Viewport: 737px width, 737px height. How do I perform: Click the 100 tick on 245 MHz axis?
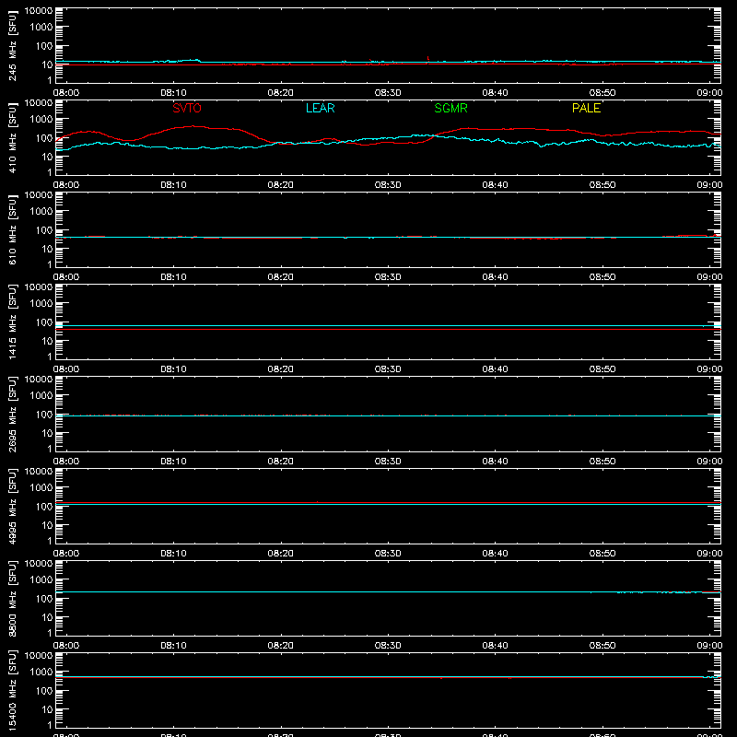point(44,46)
